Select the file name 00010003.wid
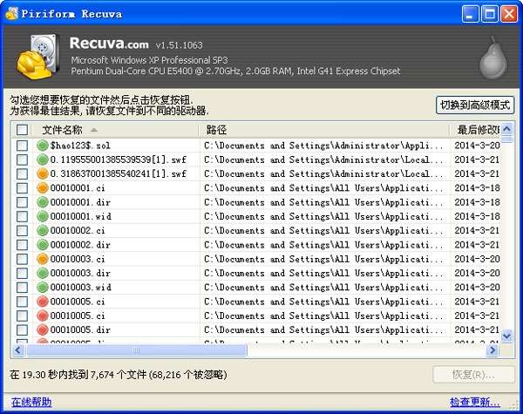Viewport: 523px width, 414px height. (81, 288)
